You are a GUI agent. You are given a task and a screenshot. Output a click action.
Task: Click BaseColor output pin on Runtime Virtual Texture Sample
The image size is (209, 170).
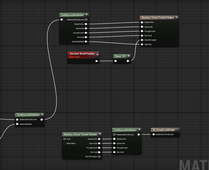[x=99, y=139]
